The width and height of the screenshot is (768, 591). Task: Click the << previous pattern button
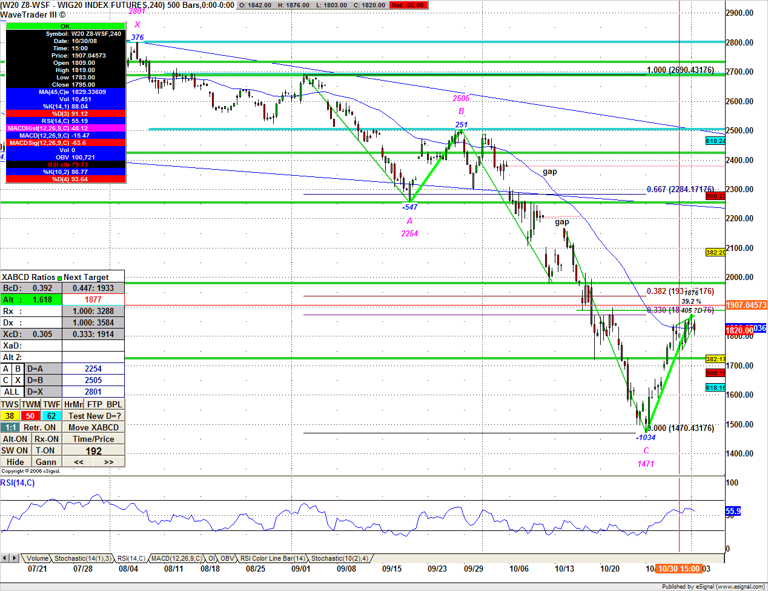(79, 462)
